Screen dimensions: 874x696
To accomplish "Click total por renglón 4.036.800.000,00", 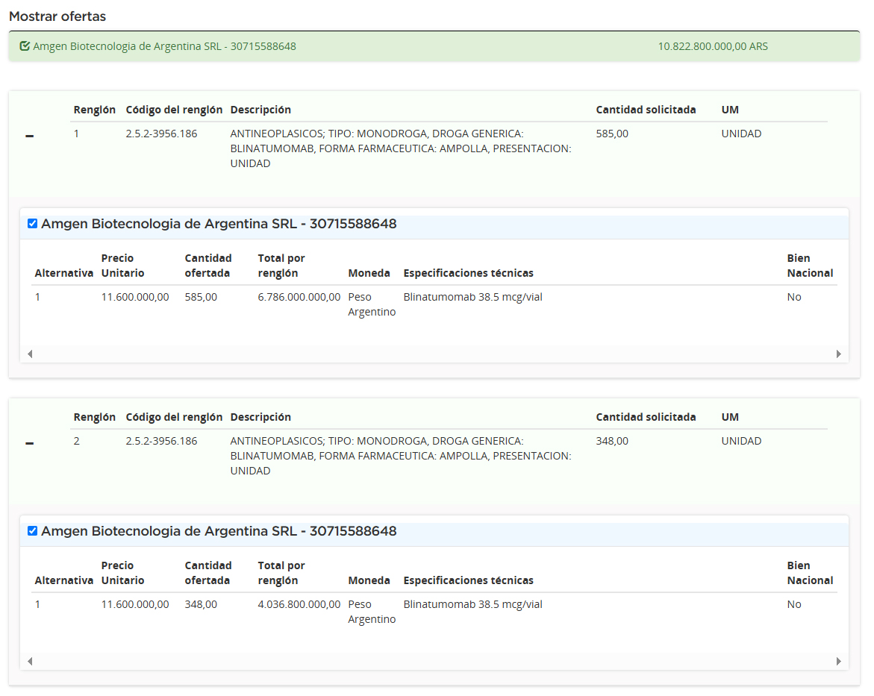I will pos(299,604).
